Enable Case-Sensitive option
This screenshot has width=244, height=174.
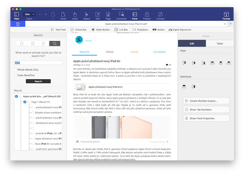(x=15, y=75)
